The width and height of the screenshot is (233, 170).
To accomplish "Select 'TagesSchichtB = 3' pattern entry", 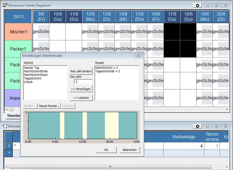I will tap(108, 71).
